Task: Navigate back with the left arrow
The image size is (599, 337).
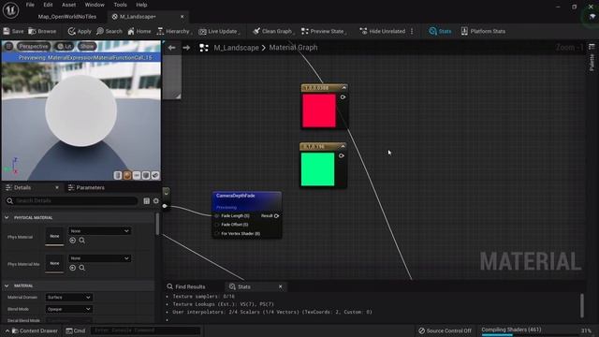Action: pyautogui.click(x=172, y=48)
